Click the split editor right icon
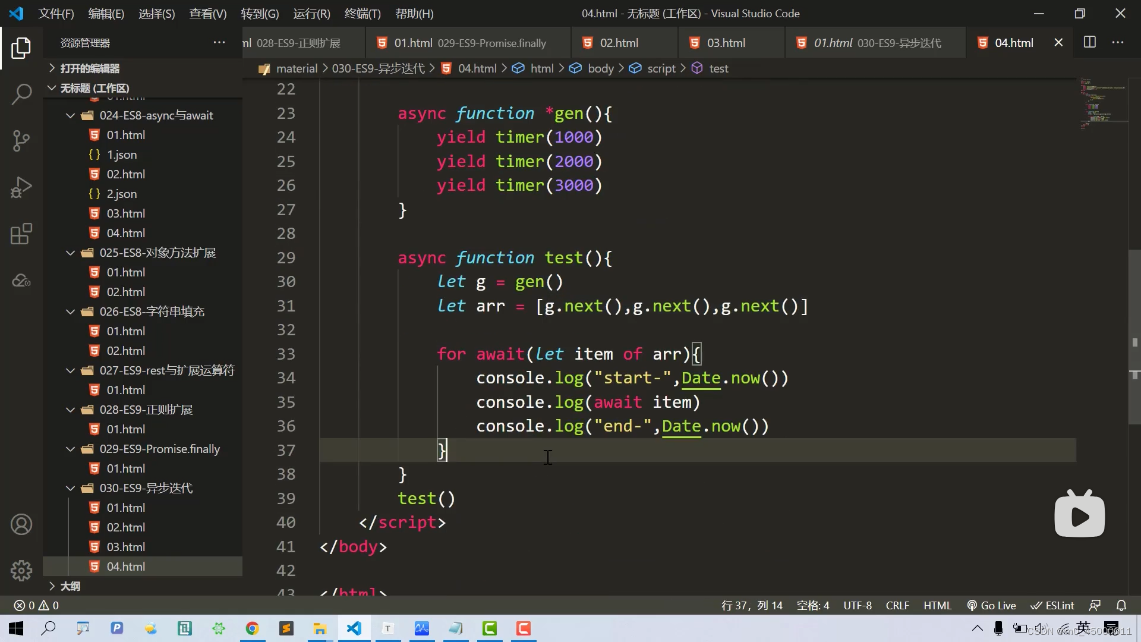The image size is (1141, 642). (1090, 42)
